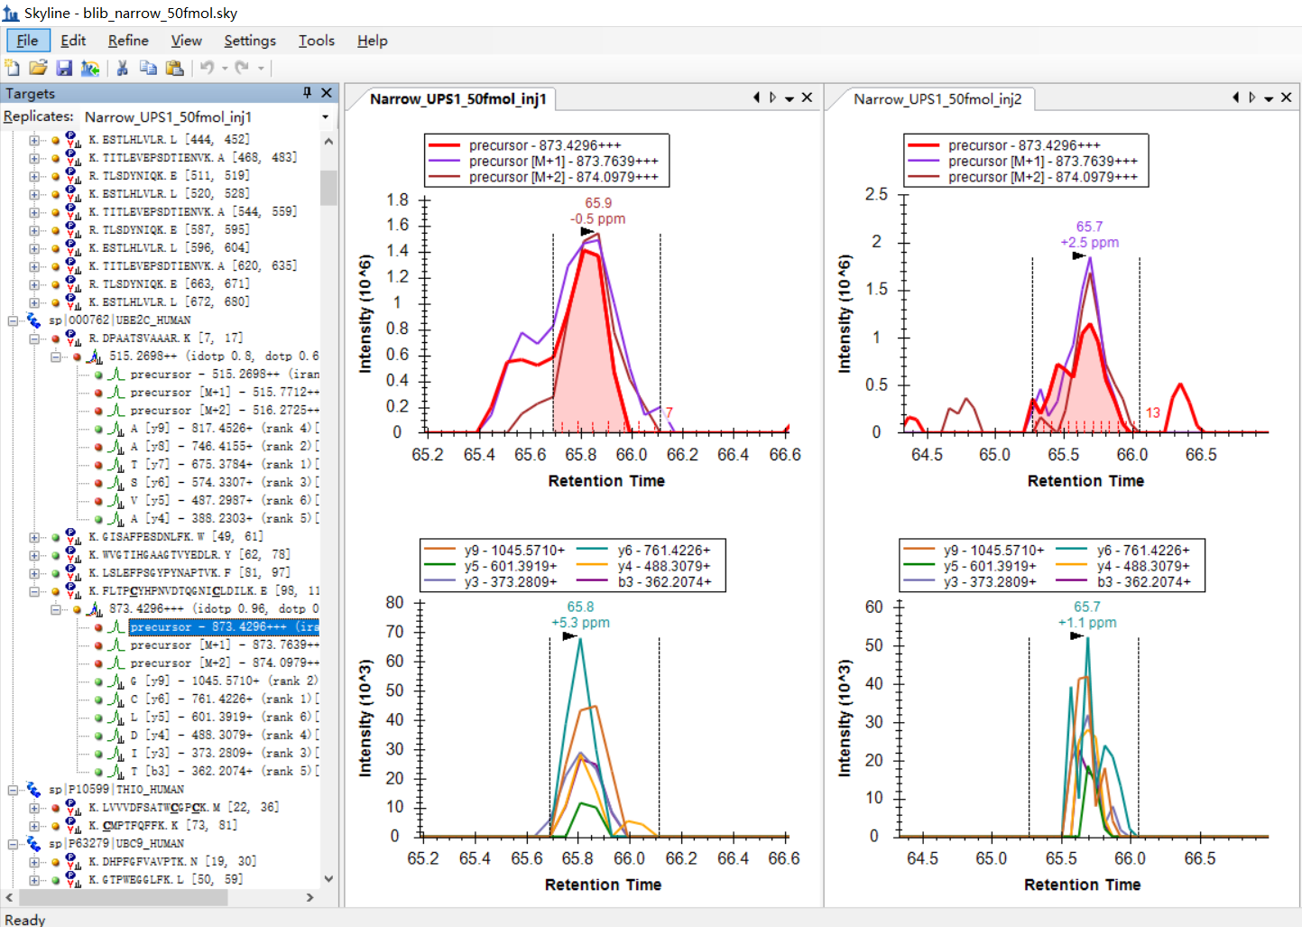
Task: Open the Refine menu
Action: (x=128, y=41)
